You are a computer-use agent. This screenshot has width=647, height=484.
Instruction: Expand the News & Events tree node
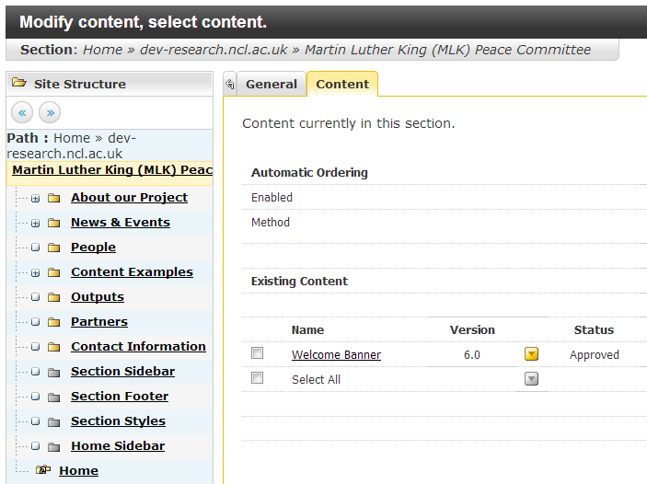tap(35, 223)
